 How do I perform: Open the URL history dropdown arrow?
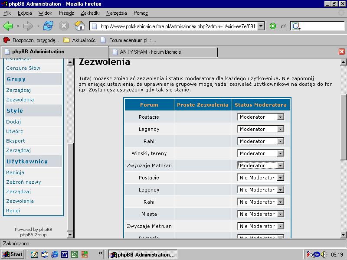point(260,26)
